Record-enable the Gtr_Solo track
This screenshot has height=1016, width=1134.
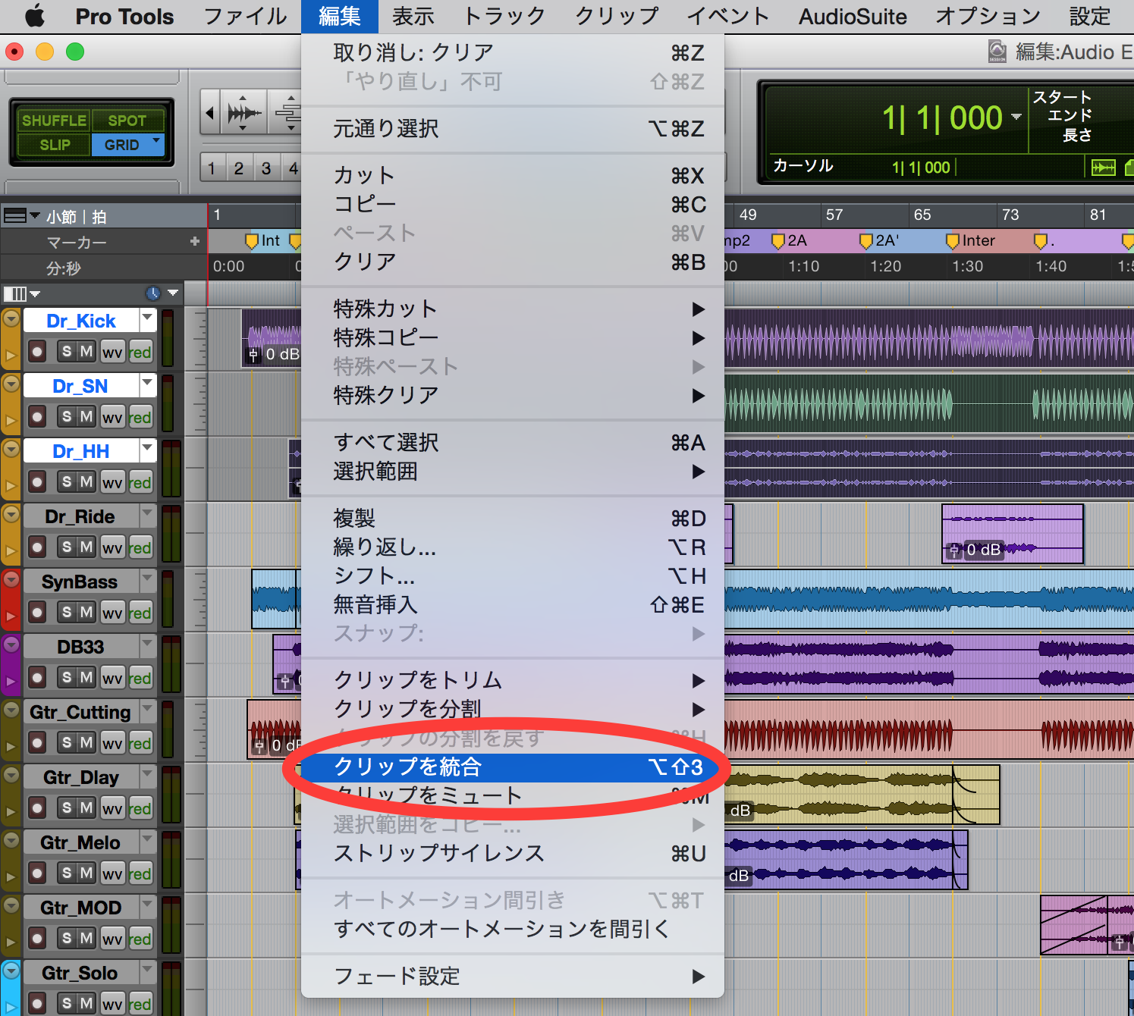tap(37, 1003)
